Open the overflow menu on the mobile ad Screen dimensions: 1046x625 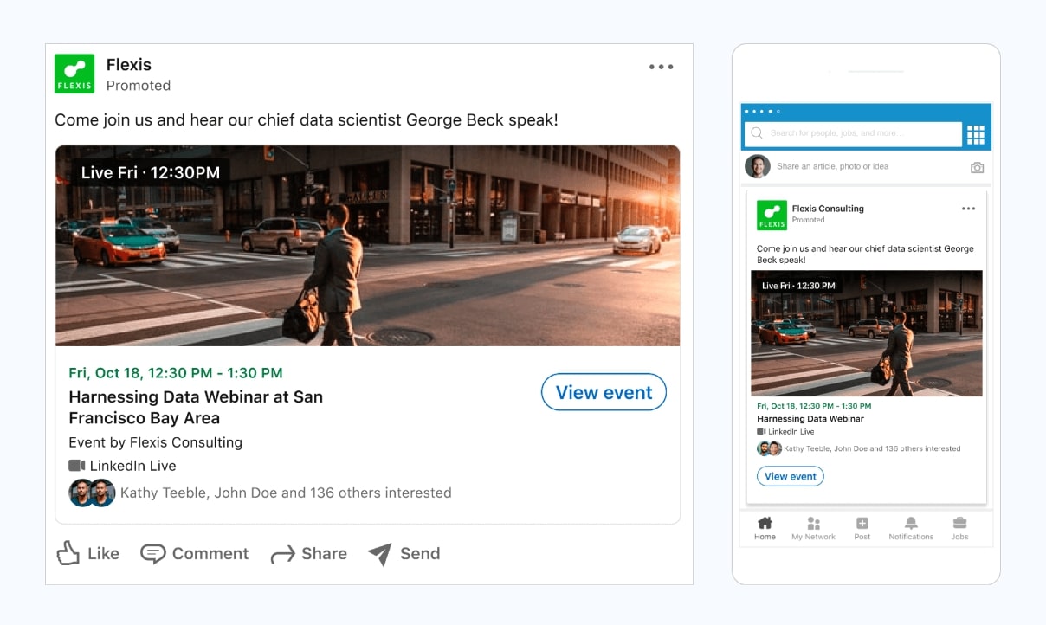pos(968,208)
